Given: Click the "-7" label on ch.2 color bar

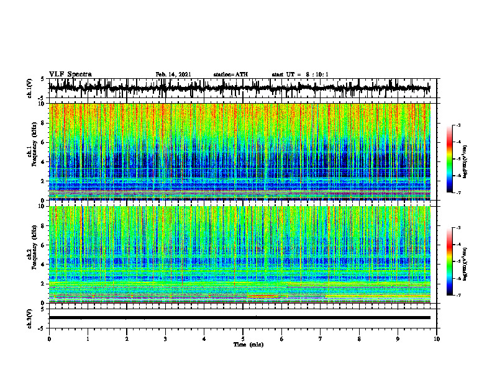Looking at the screenshot, I should (458, 295).
